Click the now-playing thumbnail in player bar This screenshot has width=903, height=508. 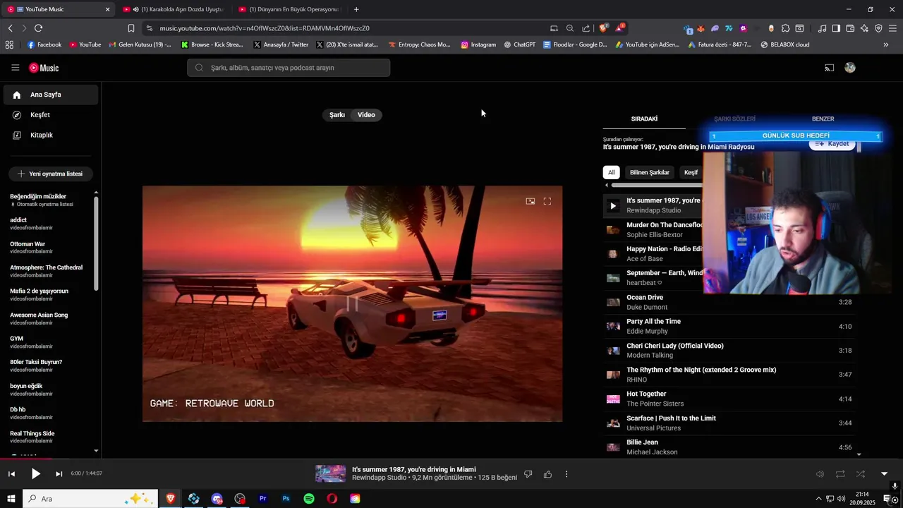pyautogui.click(x=330, y=474)
